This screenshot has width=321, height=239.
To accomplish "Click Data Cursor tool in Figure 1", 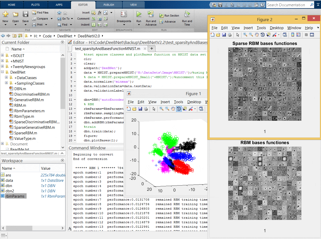I will [185, 109].
